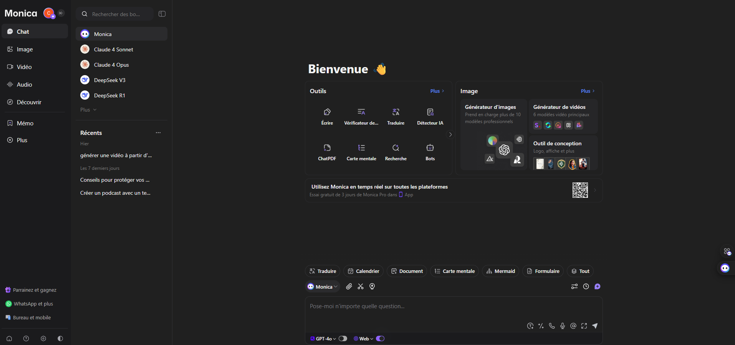Screen dimensions: 735x345
Task: Open the Image section in sidebar
Action: click(x=35, y=49)
